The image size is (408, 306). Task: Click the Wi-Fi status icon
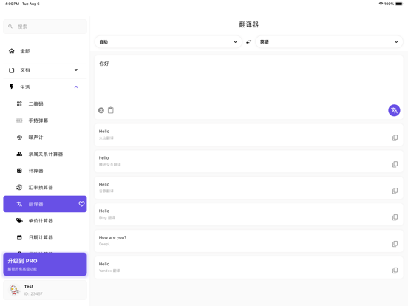(x=381, y=4)
